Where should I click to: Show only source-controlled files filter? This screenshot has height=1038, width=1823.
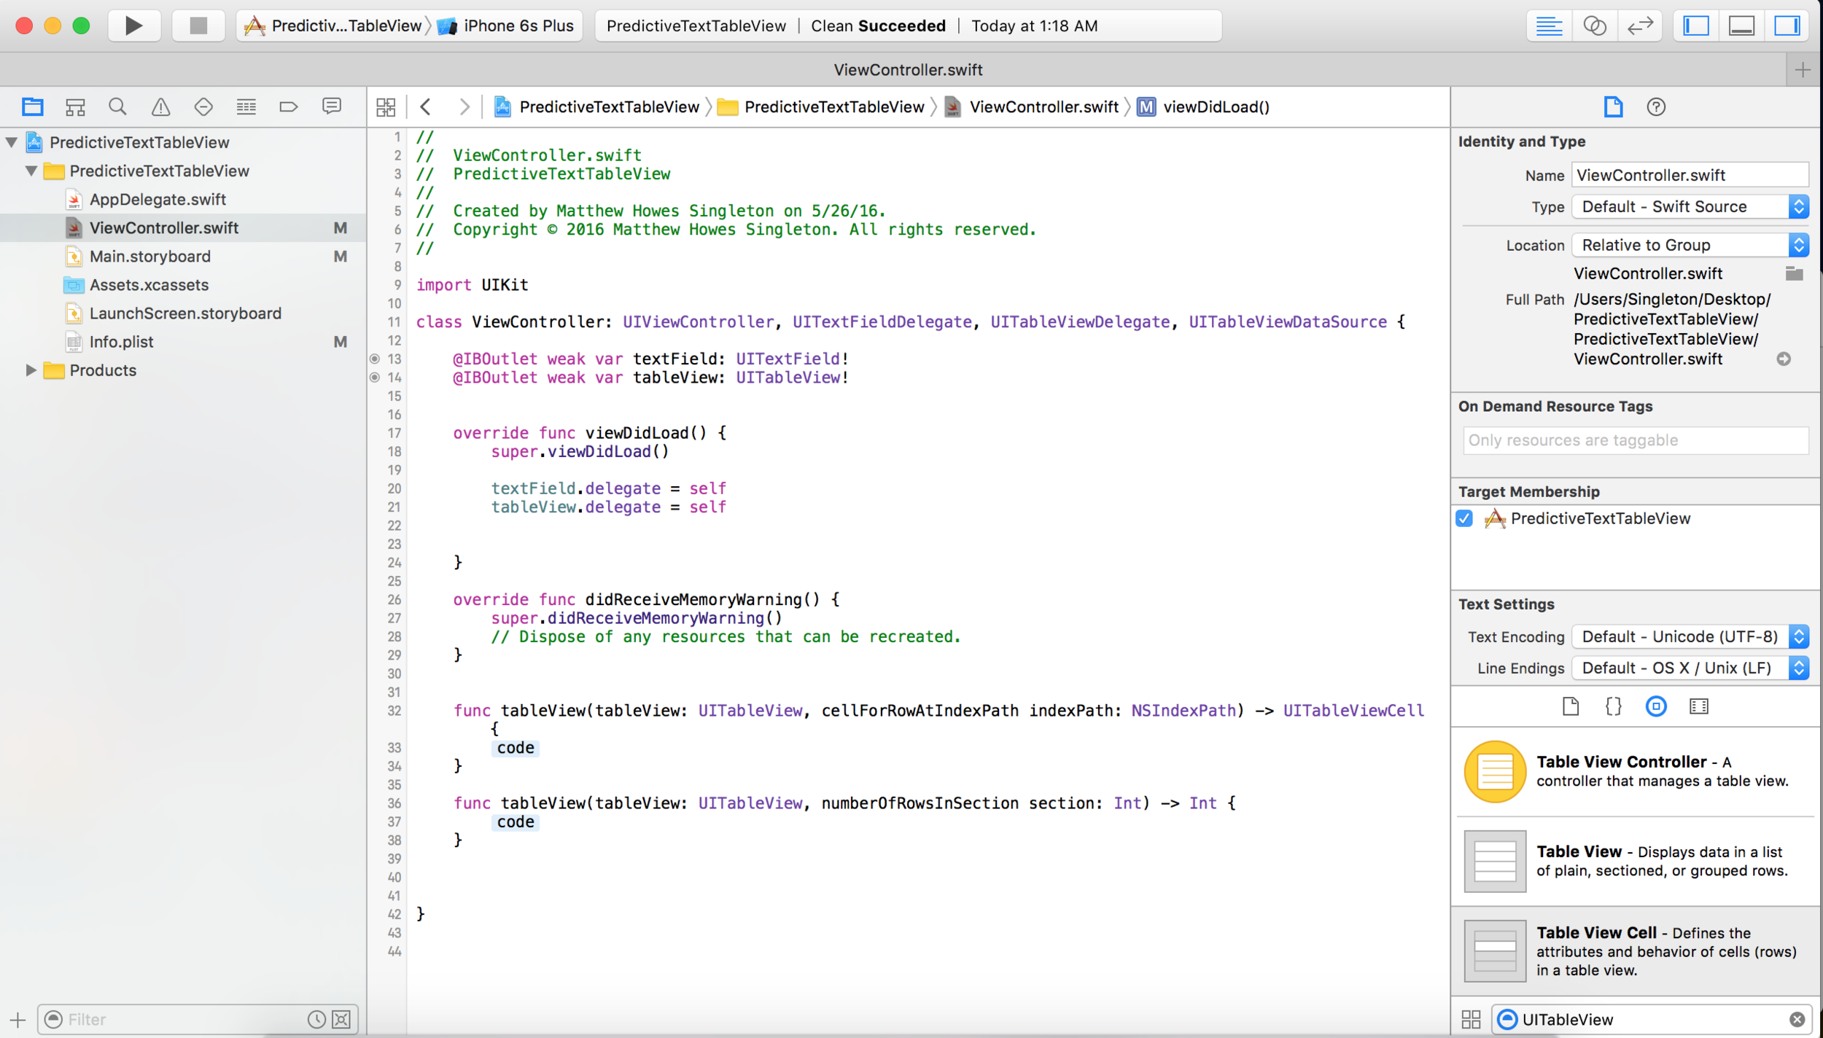click(341, 1019)
